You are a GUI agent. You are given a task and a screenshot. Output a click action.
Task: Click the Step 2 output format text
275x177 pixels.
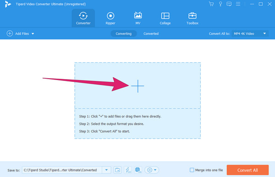(x=111, y=124)
